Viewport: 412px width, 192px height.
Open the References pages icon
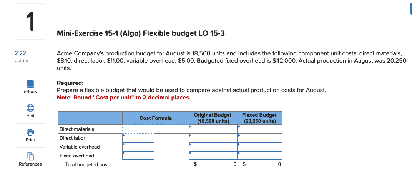(30, 157)
